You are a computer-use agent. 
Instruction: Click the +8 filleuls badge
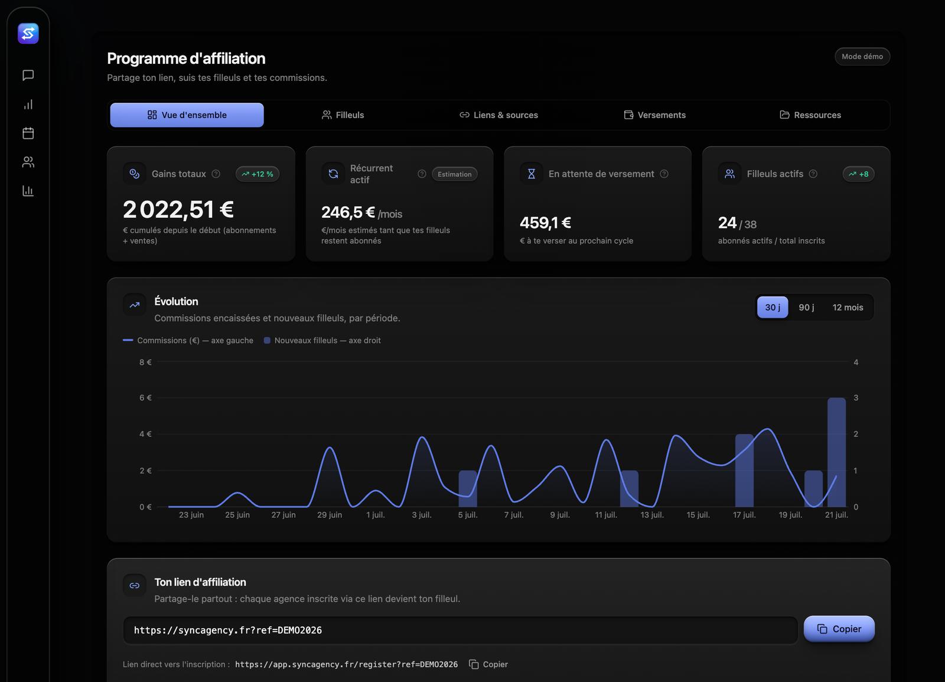(x=859, y=174)
